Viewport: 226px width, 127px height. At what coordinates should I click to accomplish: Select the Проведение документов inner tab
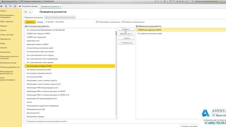pos(34,17)
